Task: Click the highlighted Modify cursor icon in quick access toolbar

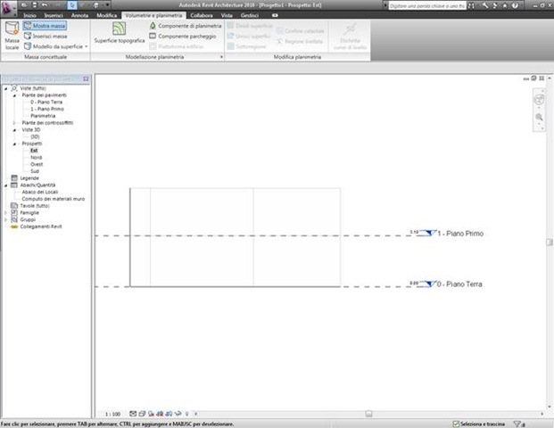Action: pyautogui.click(x=72, y=5)
